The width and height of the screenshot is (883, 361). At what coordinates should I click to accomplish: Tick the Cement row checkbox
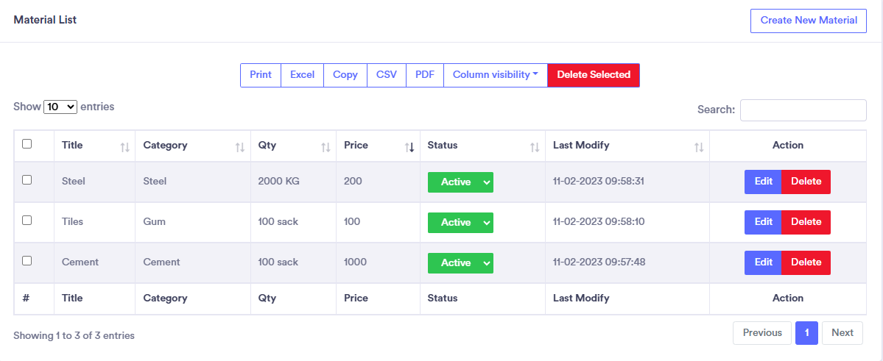tap(27, 260)
